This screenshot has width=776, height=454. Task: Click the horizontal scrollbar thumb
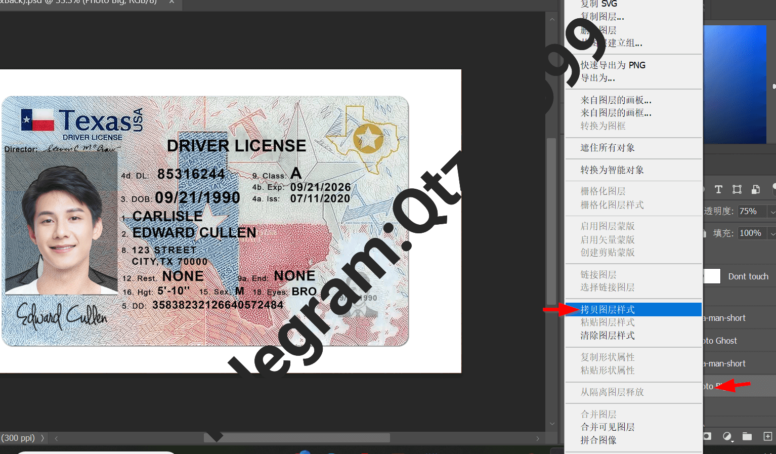pyautogui.click(x=297, y=438)
